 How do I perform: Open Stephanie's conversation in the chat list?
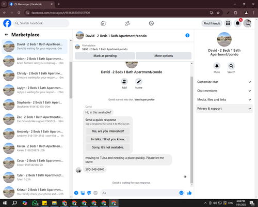[x=35, y=105]
